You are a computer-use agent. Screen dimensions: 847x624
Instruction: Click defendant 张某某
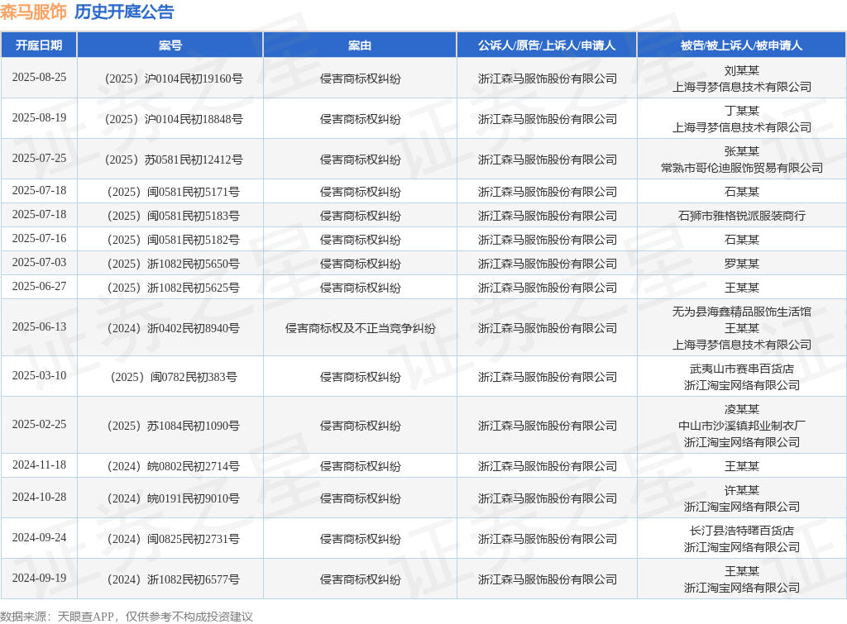[742, 151]
